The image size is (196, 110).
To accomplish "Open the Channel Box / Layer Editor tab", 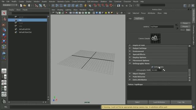I will point(194,35).
